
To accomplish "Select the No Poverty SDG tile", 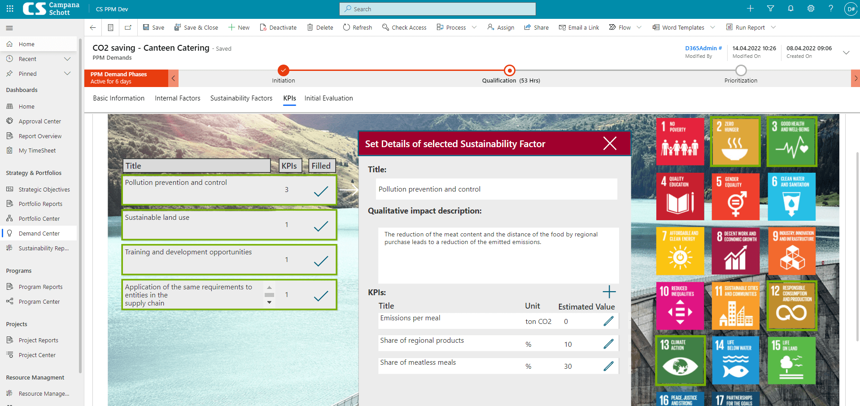I will (x=680, y=142).
